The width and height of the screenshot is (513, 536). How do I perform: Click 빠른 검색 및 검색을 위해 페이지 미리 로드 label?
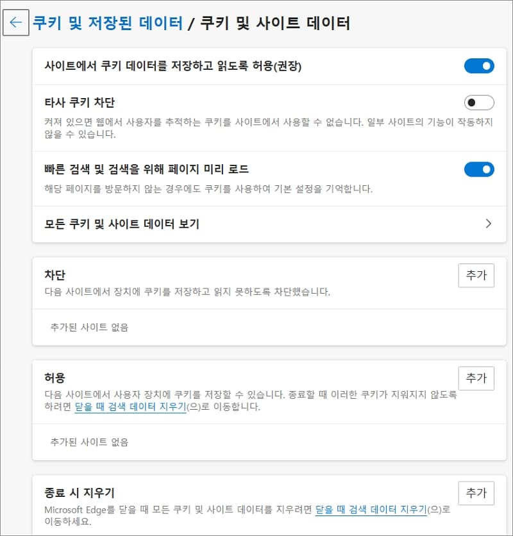(x=147, y=169)
